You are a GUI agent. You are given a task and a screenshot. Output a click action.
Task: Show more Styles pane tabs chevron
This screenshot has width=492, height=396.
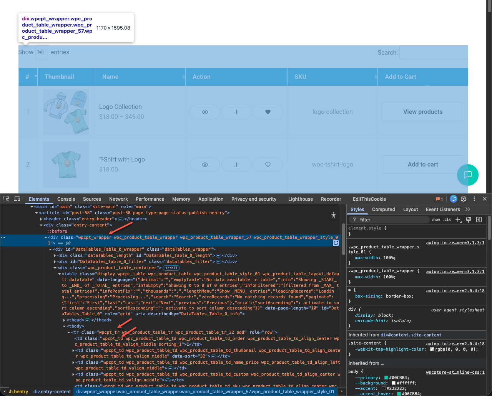point(468,209)
